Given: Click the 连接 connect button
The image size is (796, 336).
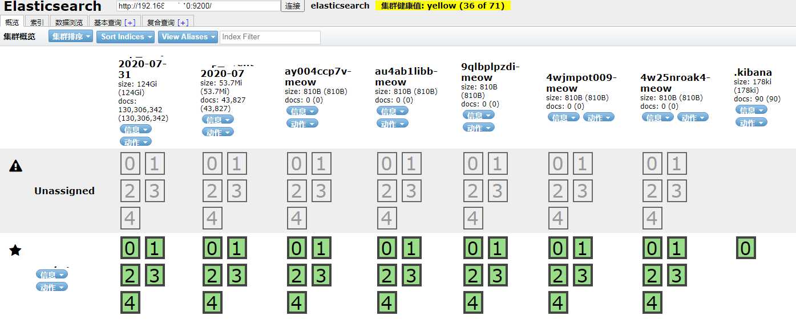Looking at the screenshot, I should pos(293,6).
